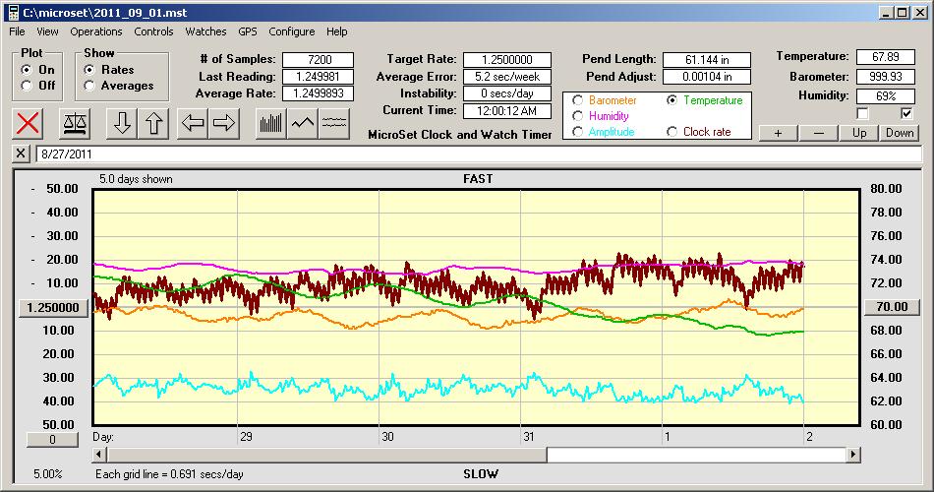This screenshot has height=492, width=934.
Task: Click the 5.00% status text
Action: [x=47, y=474]
